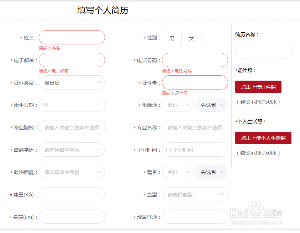300x233 pixels.
Task: Click 点击上传证件照 upload button
Action: click(x=258, y=87)
